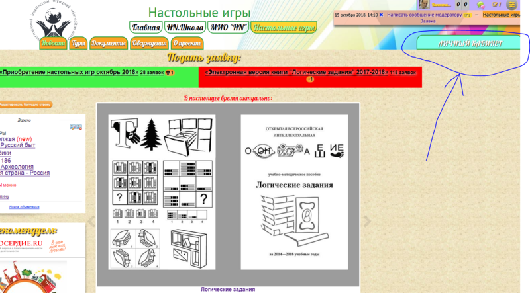This screenshot has width=530, height=293.
Task: Switch to the Новости tab
Action: point(53,43)
